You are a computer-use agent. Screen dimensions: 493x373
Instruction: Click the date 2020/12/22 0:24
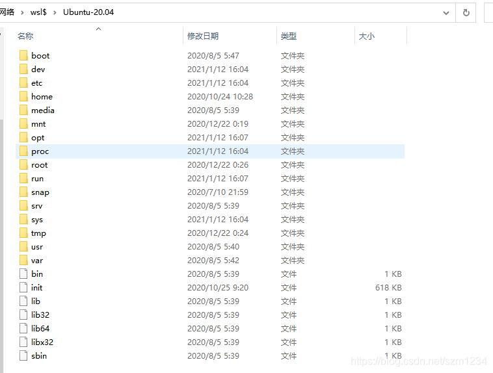(x=218, y=233)
